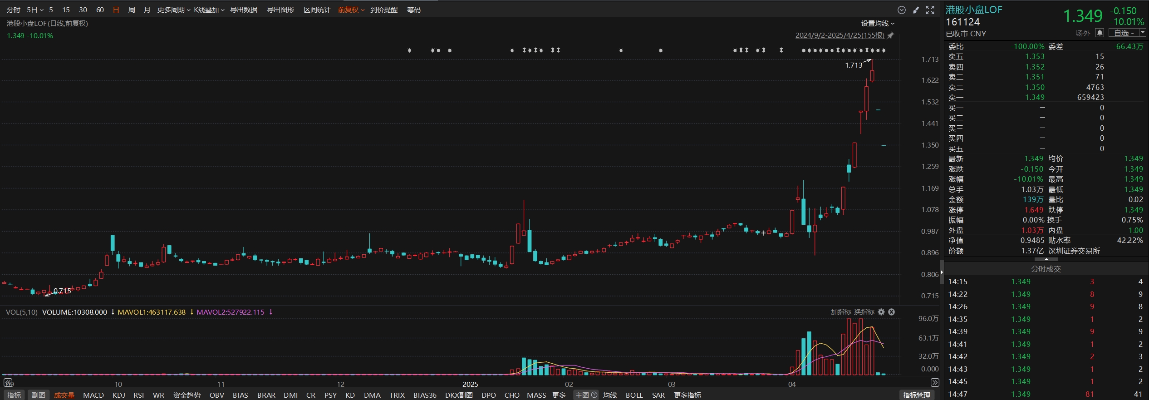
Task: Click the 分时成交 panel collapse arrow
Action: pyautogui.click(x=1046, y=259)
